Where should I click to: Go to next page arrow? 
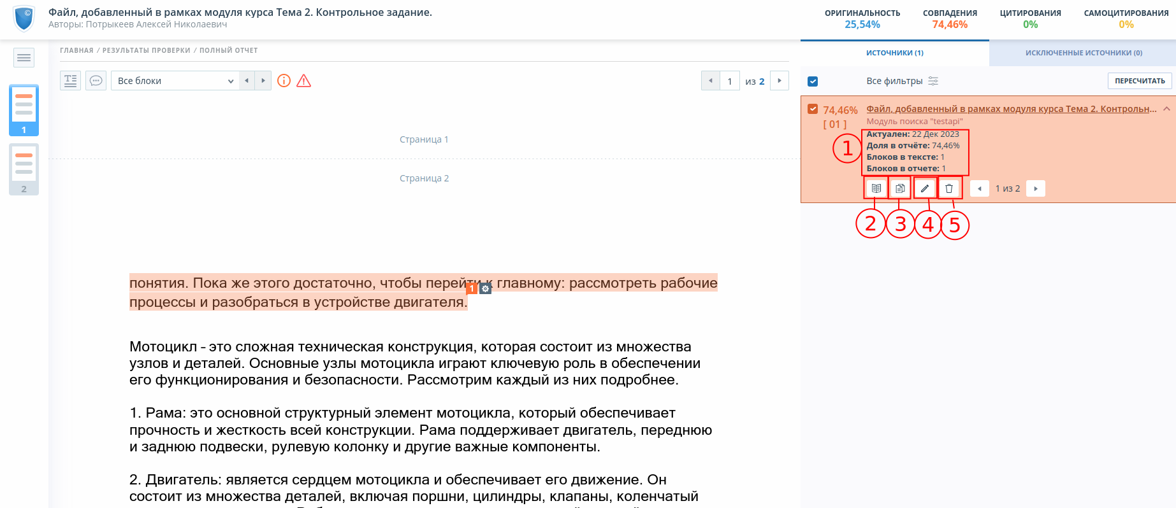click(x=780, y=81)
